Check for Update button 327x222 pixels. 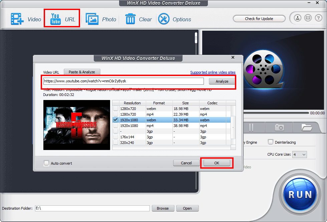pyautogui.click(x=259, y=19)
